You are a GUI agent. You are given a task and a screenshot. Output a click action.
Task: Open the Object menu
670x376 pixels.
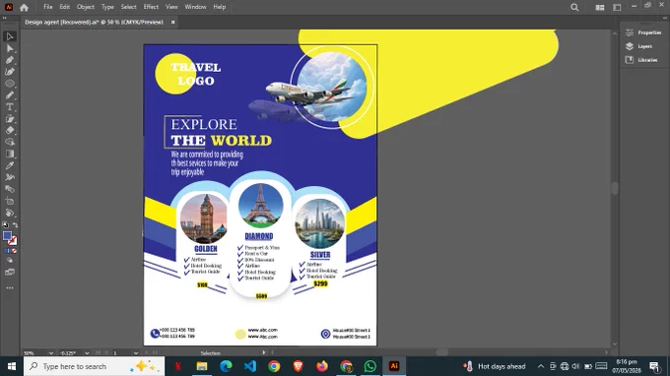(x=86, y=7)
